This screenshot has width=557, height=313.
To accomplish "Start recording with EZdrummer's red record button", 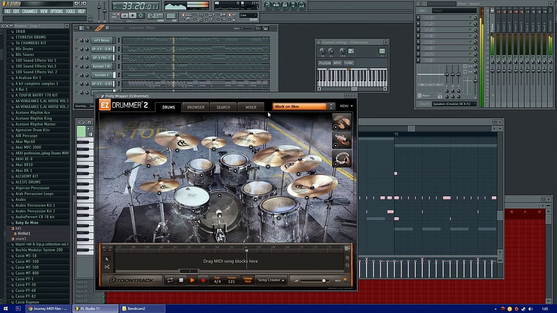I will point(203,280).
